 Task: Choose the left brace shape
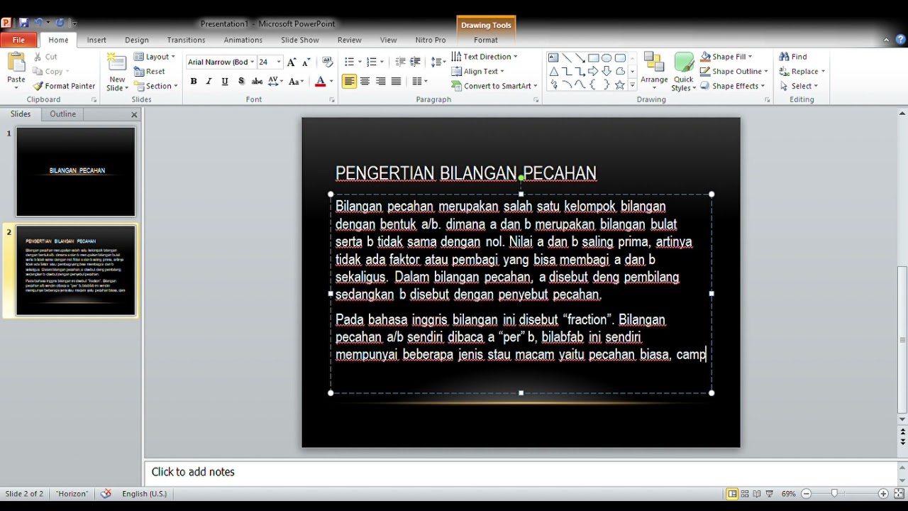[x=593, y=84]
